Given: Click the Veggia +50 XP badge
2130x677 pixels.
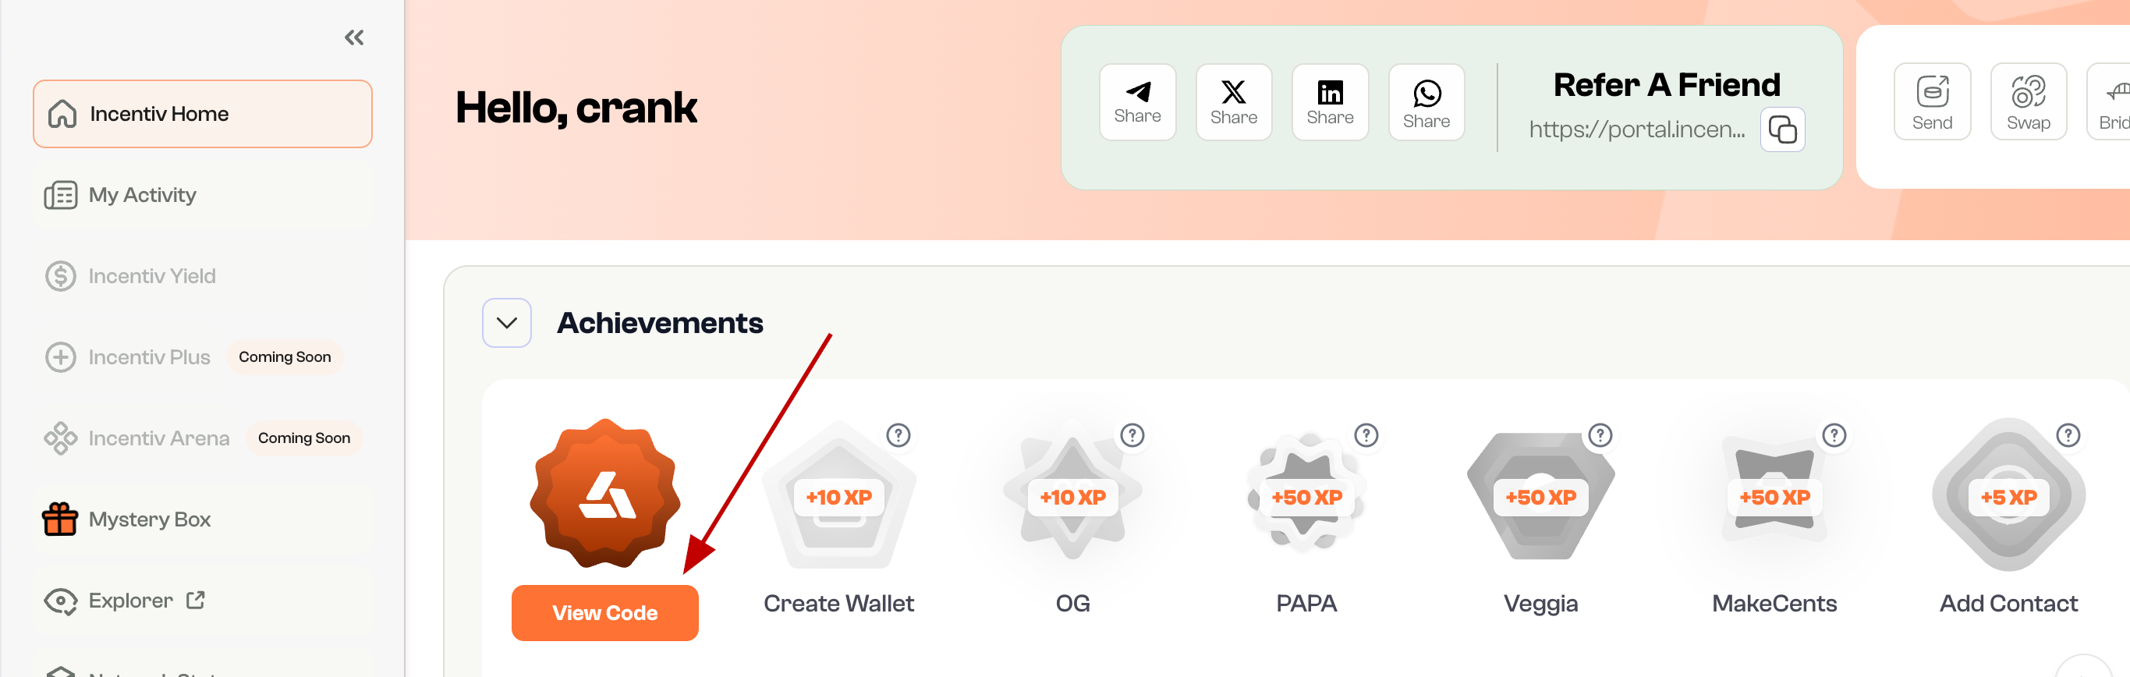Looking at the screenshot, I should [1540, 497].
